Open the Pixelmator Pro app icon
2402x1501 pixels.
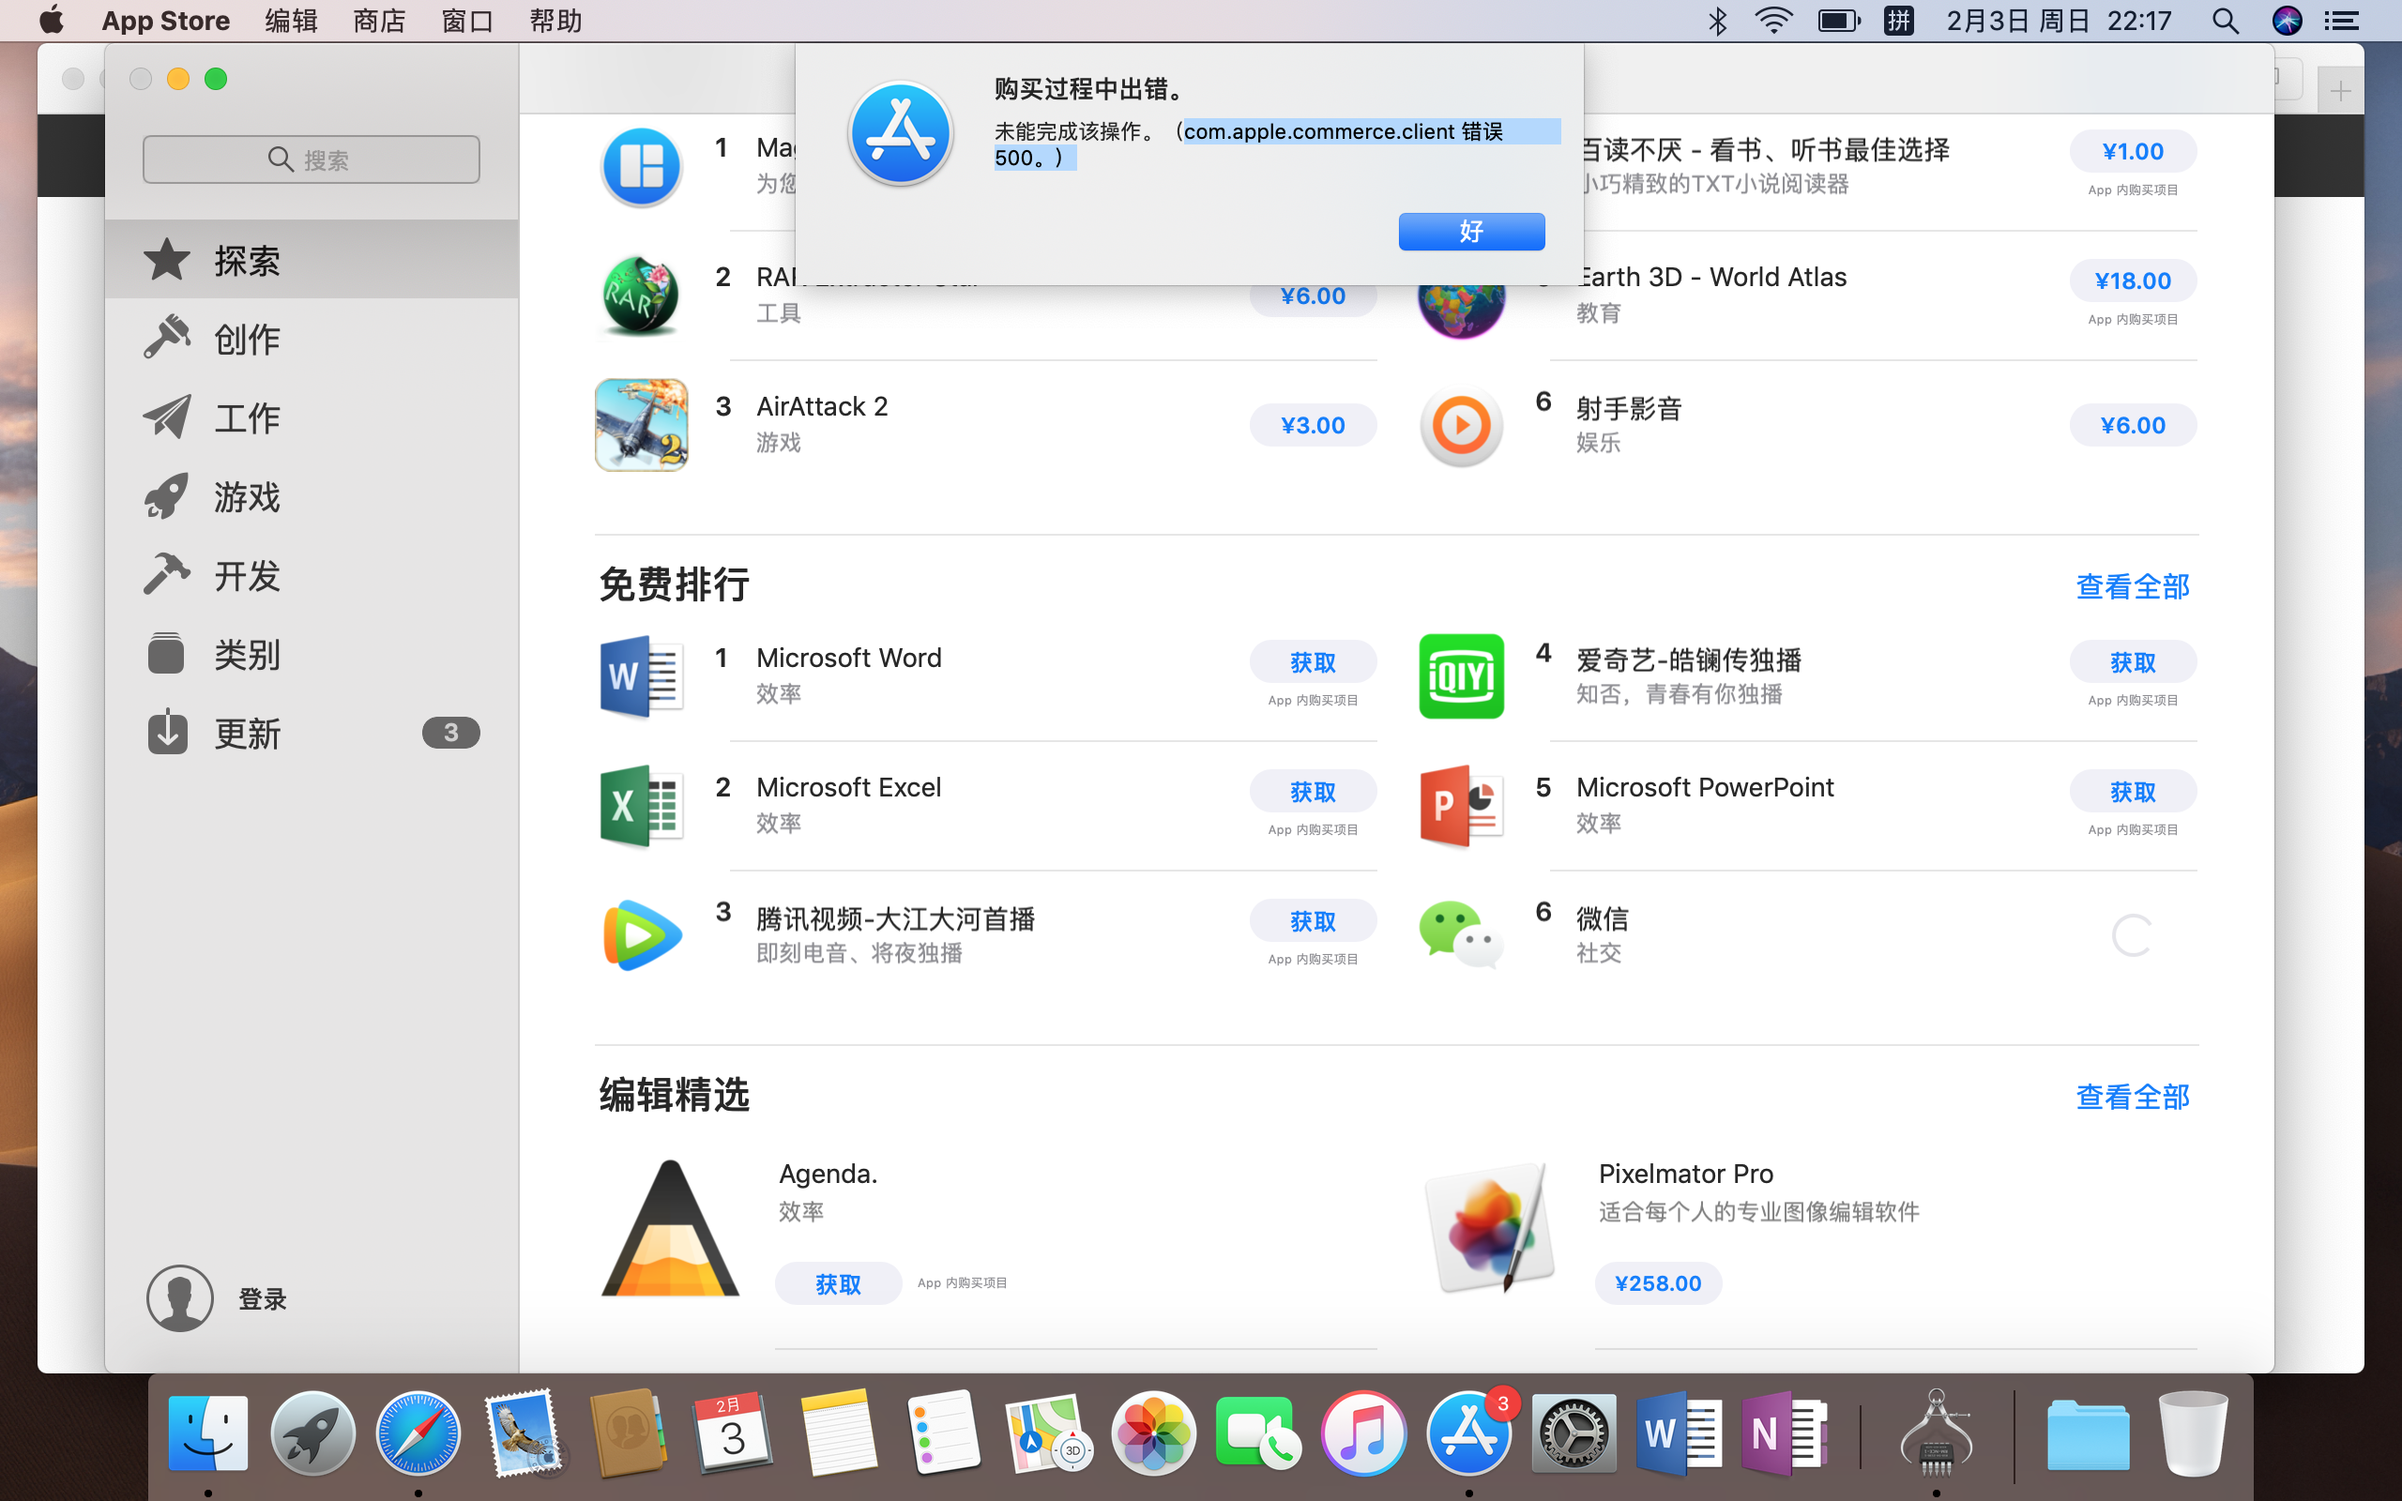pos(1491,1229)
